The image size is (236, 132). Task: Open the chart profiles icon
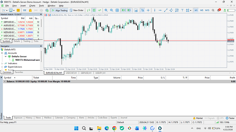(x=11, y=10)
